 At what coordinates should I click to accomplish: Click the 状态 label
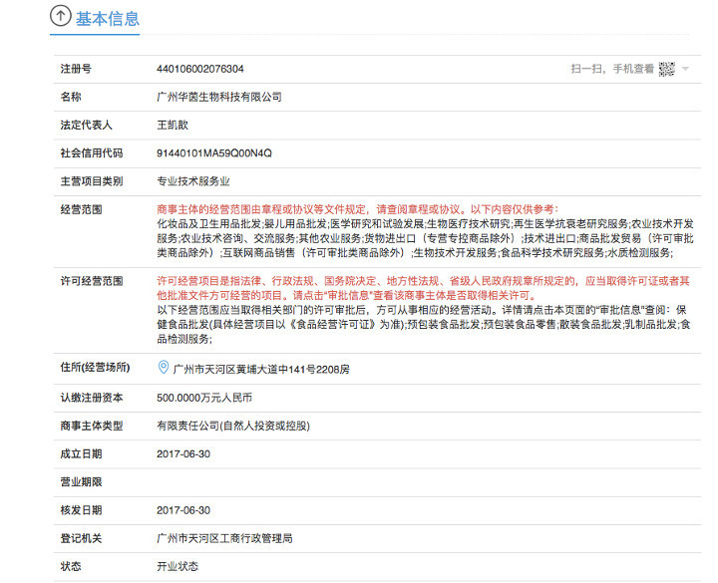tap(71, 566)
